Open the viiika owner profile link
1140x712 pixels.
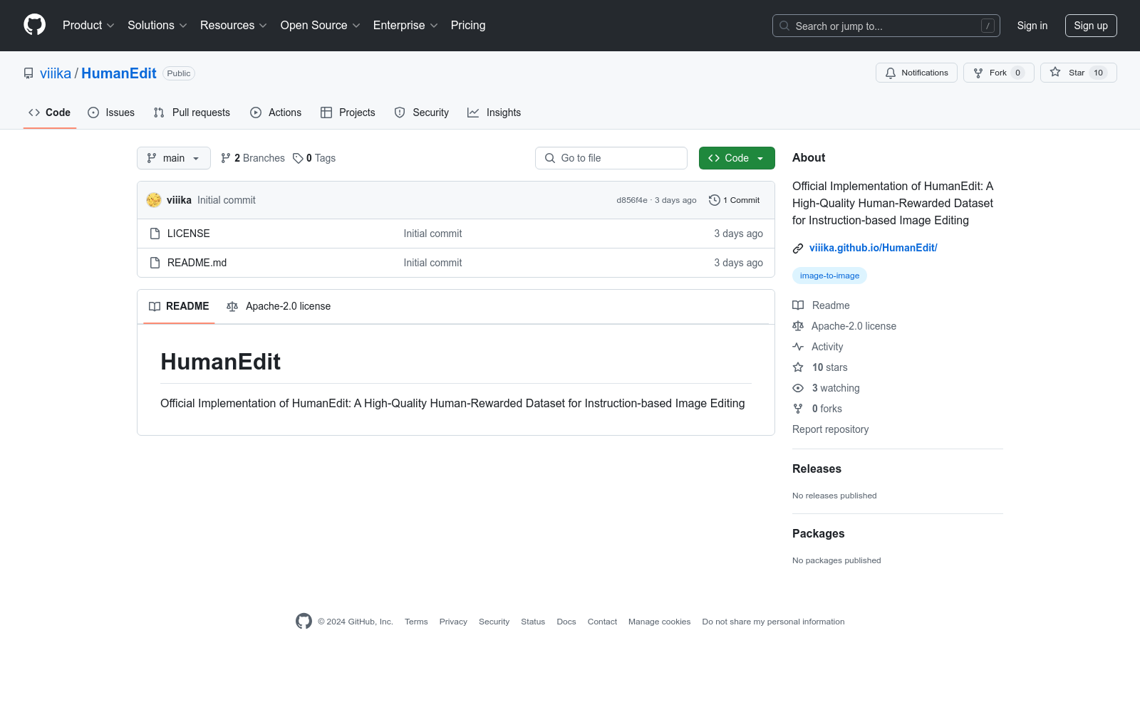pyautogui.click(x=56, y=73)
